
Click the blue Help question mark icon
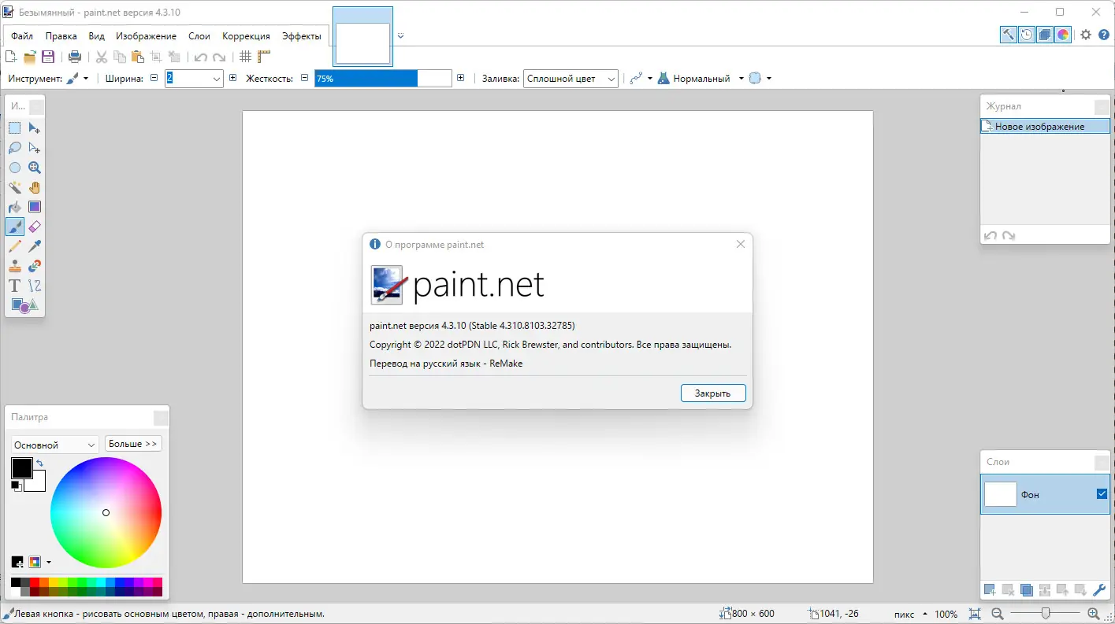pyautogui.click(x=1103, y=35)
